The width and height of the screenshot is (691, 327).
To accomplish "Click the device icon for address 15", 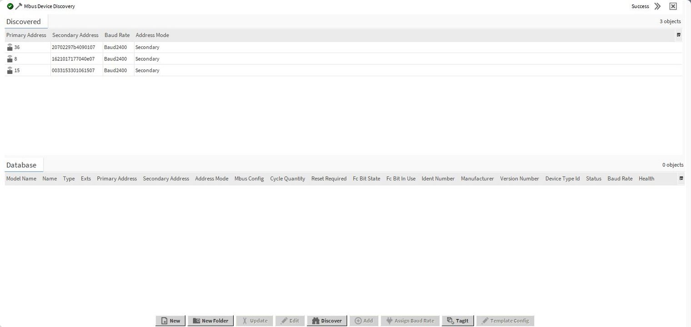I will pyautogui.click(x=10, y=70).
